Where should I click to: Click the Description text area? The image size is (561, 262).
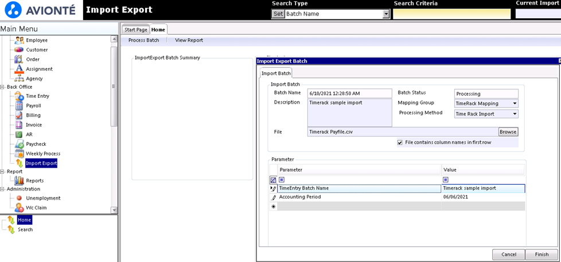pyautogui.click(x=349, y=113)
